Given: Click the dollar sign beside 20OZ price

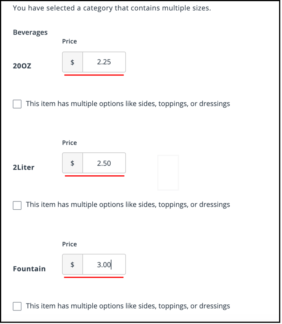Looking at the screenshot, I should pos(73,62).
